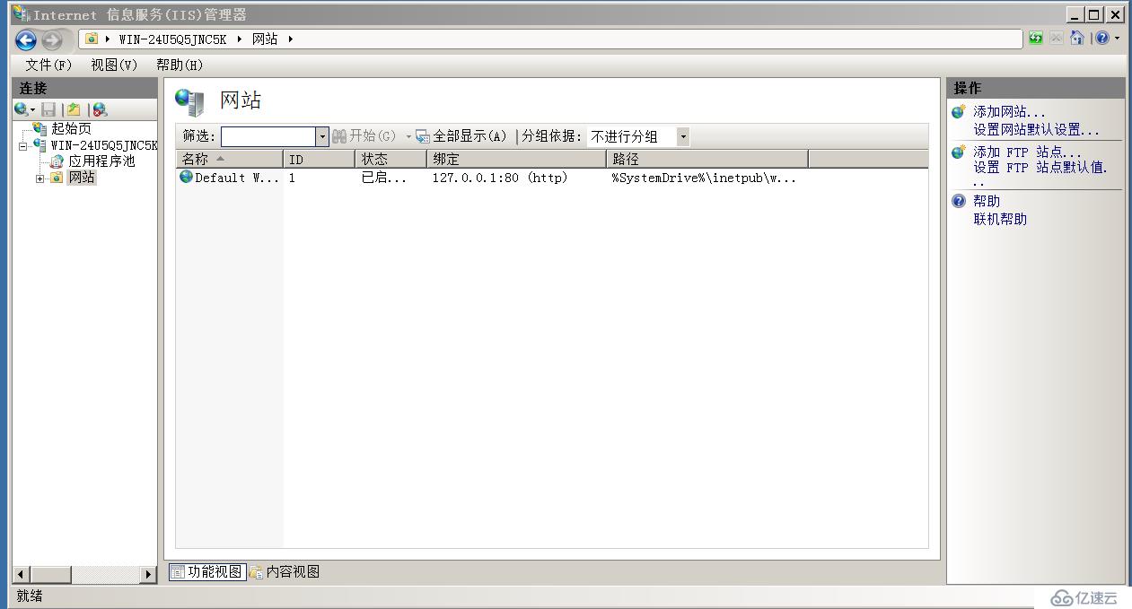Click breadcrumb arrow after WIN-24U5Q5JNC5K

click(239, 39)
